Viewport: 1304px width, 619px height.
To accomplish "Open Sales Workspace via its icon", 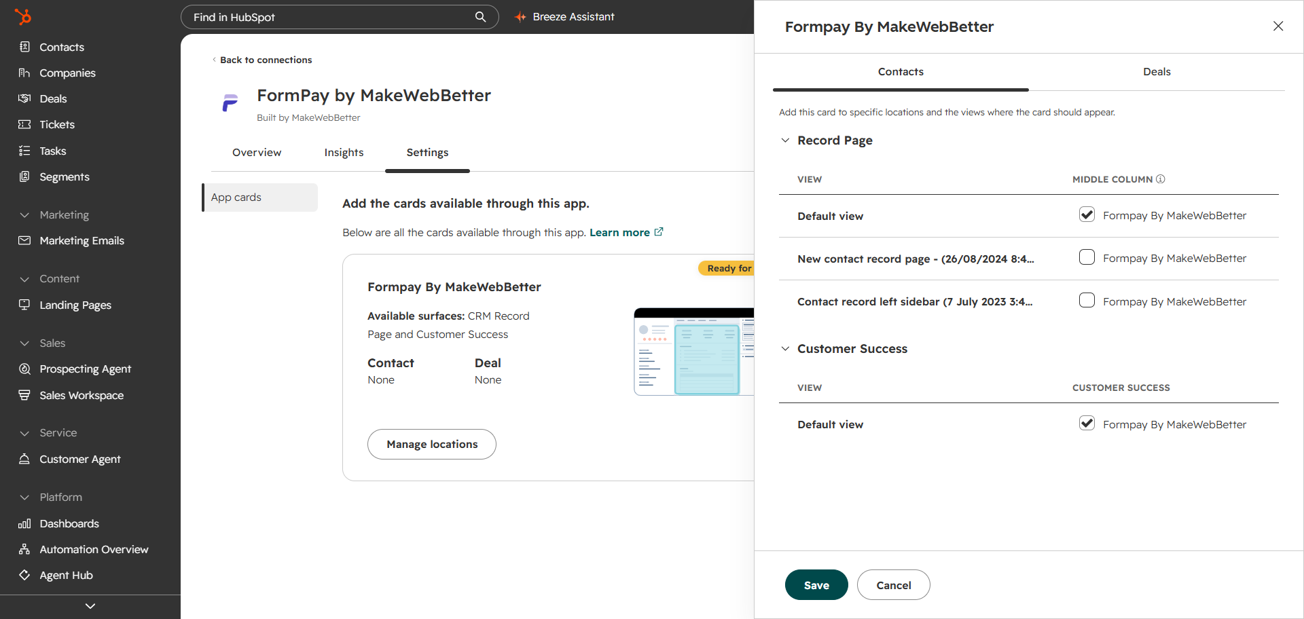I will tap(24, 395).
